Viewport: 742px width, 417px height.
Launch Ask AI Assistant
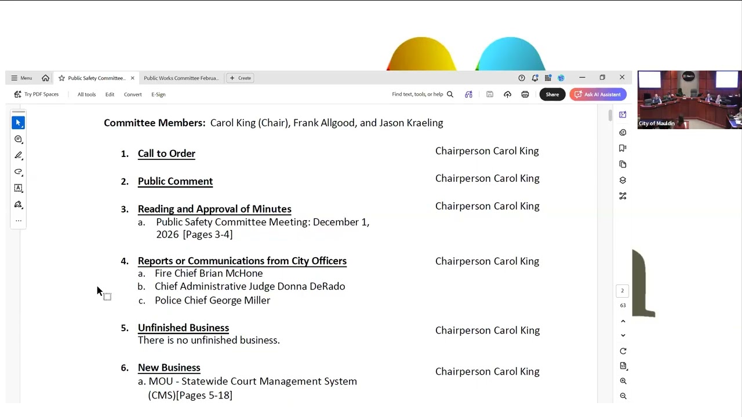coord(598,94)
